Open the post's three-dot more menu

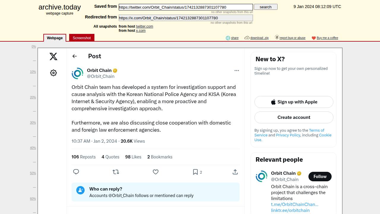click(x=237, y=70)
